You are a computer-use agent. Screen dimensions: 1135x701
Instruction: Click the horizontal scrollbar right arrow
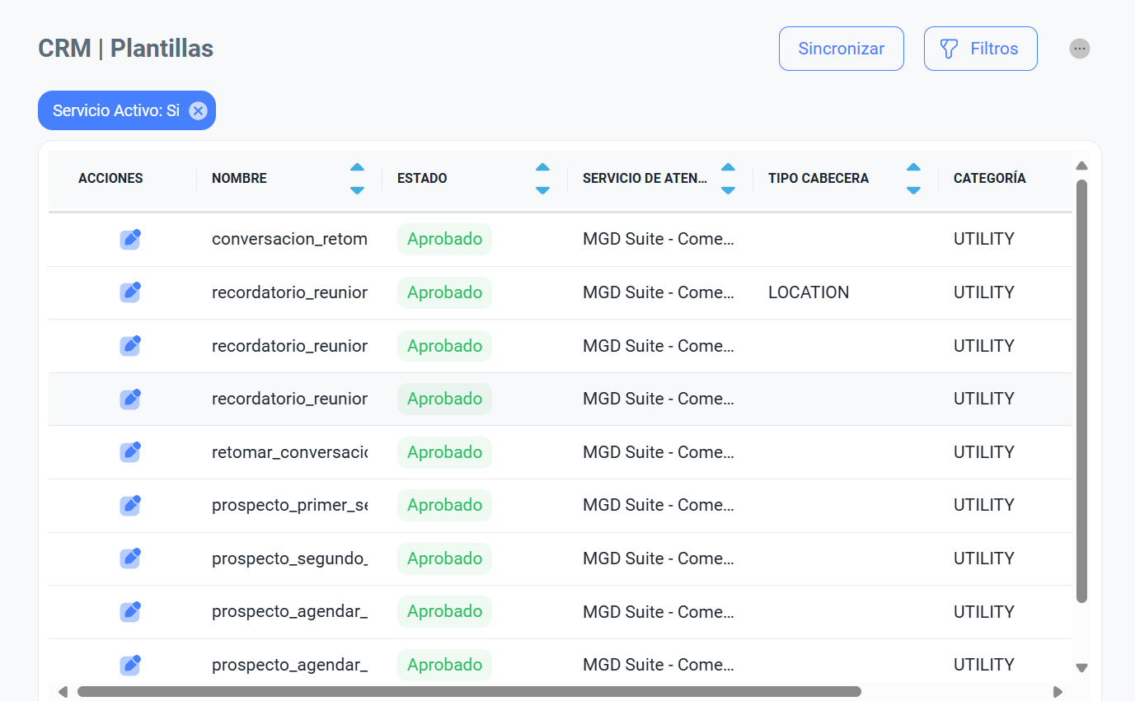[1058, 692]
